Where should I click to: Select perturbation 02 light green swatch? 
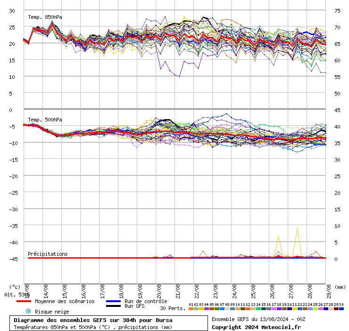[x=196, y=309]
